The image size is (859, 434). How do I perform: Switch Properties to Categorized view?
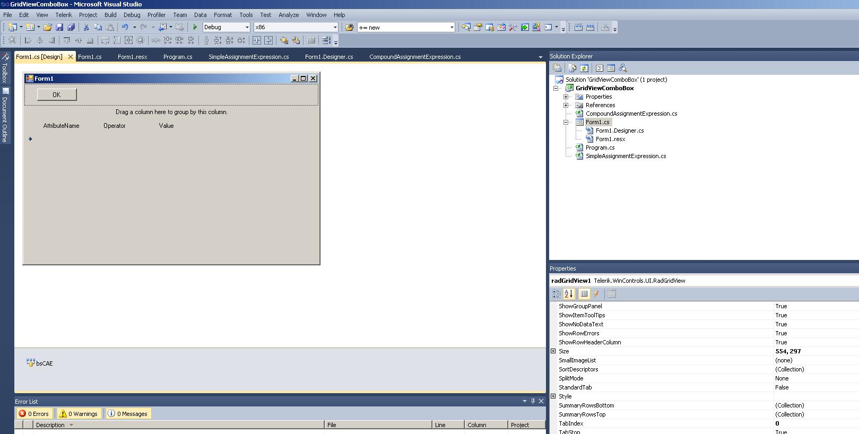click(556, 294)
